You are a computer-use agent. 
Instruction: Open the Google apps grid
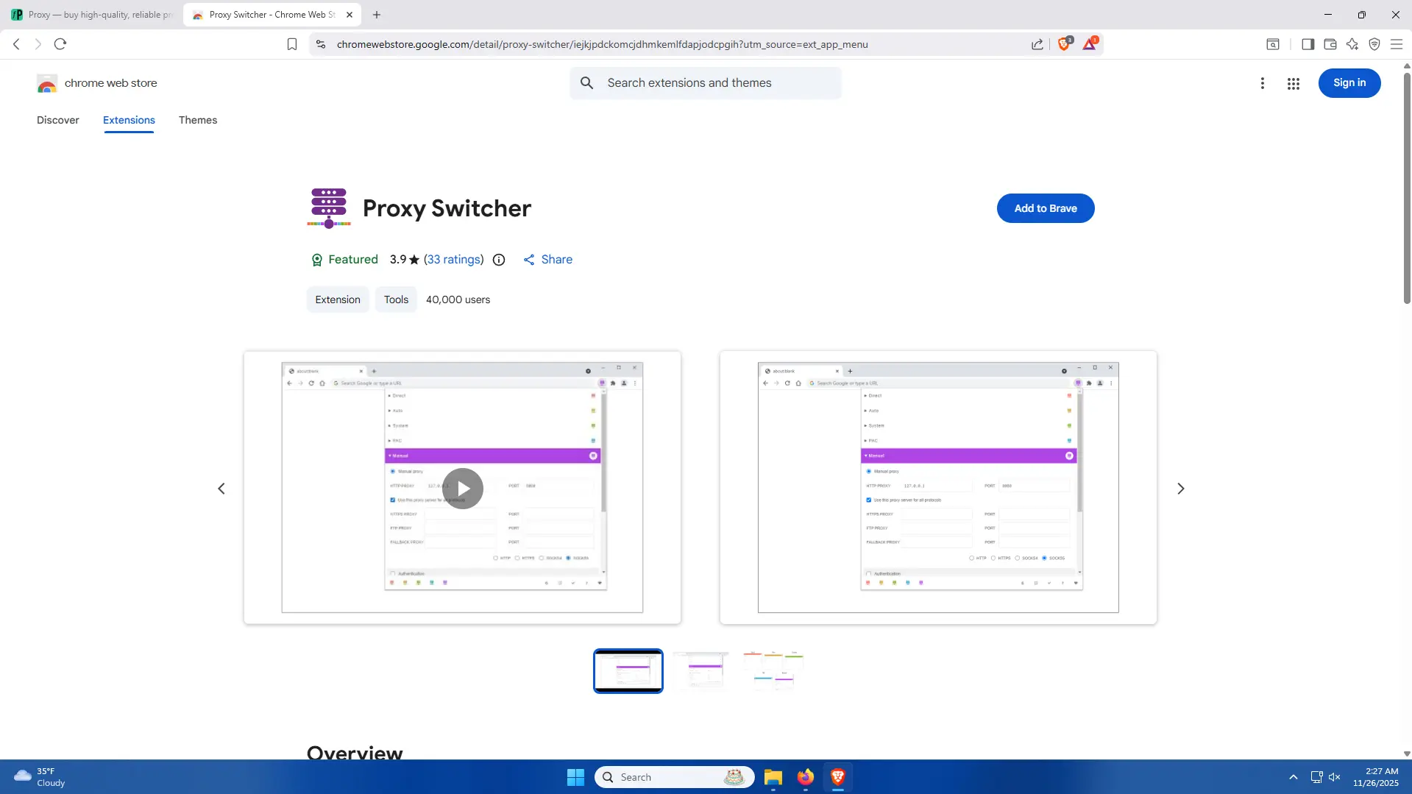1293,83
